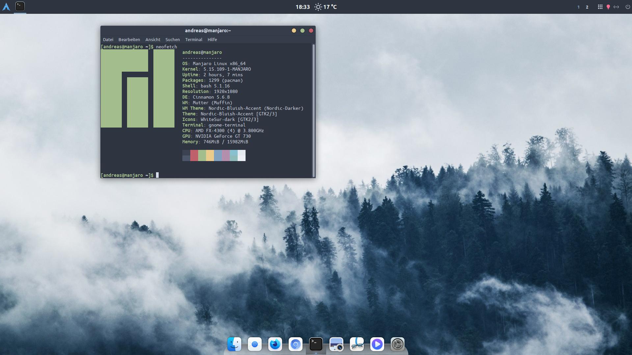This screenshot has height=355, width=632.
Task: Open Firefox from the dock
Action: point(275,344)
